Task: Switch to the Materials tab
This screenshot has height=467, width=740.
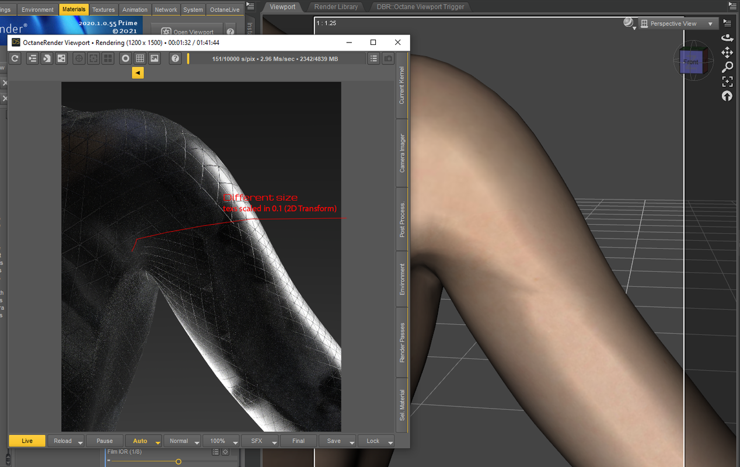Action: pos(74,9)
